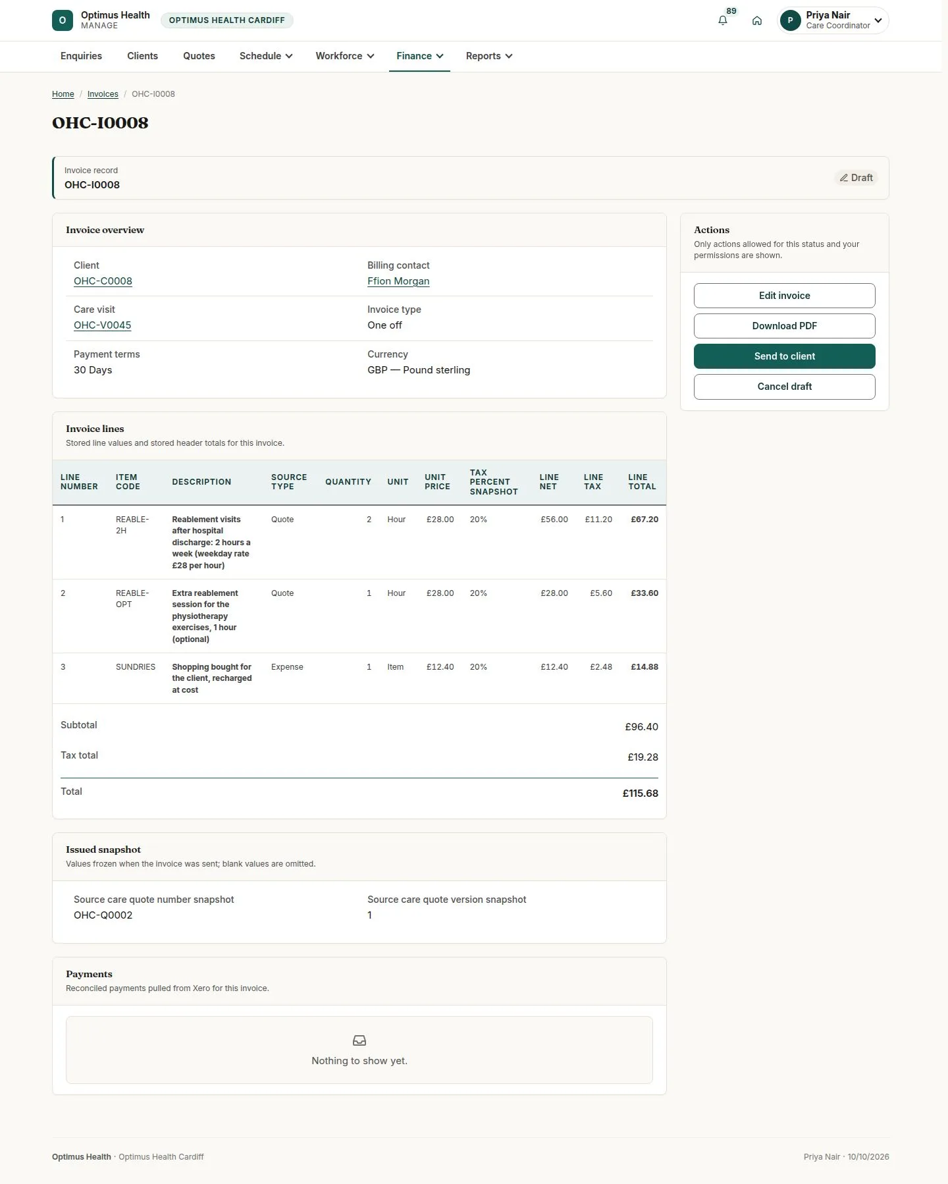Click the £115.68 total value
The height and width of the screenshot is (1184, 948).
(640, 794)
